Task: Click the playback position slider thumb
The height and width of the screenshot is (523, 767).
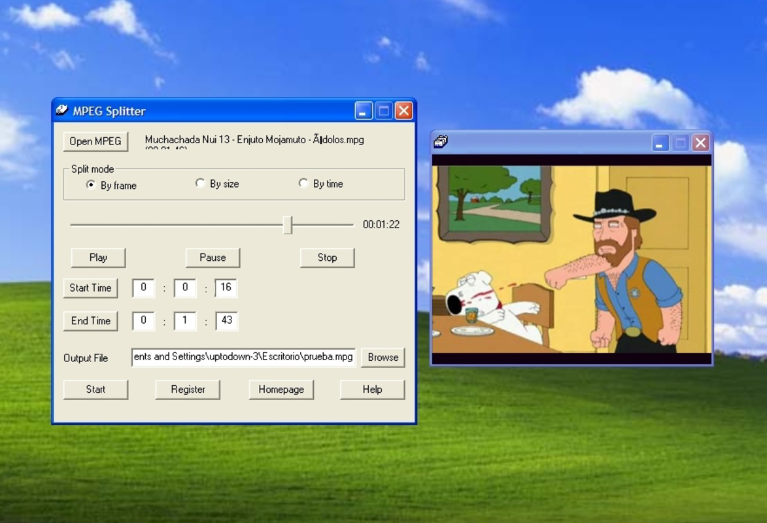Action: coord(288,225)
